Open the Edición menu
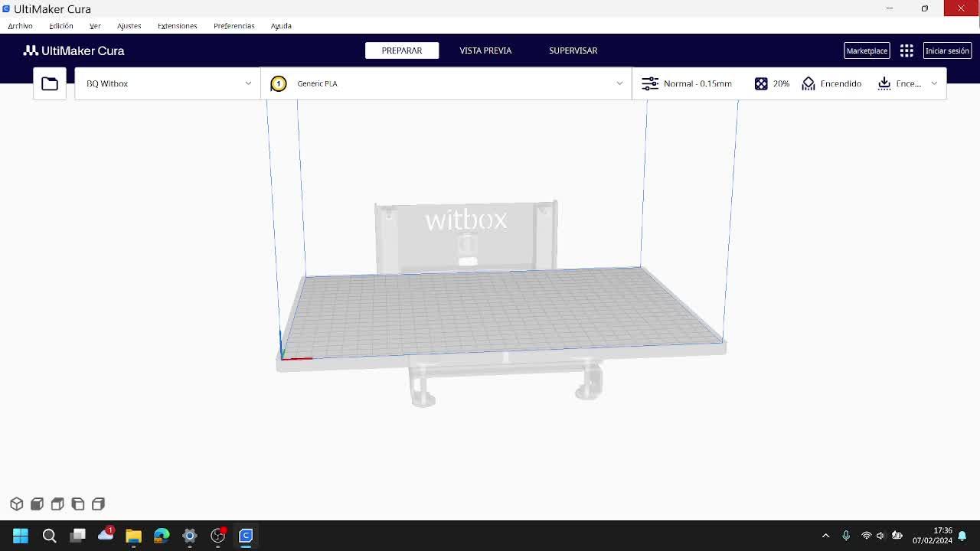This screenshot has height=551, width=980. (x=61, y=26)
